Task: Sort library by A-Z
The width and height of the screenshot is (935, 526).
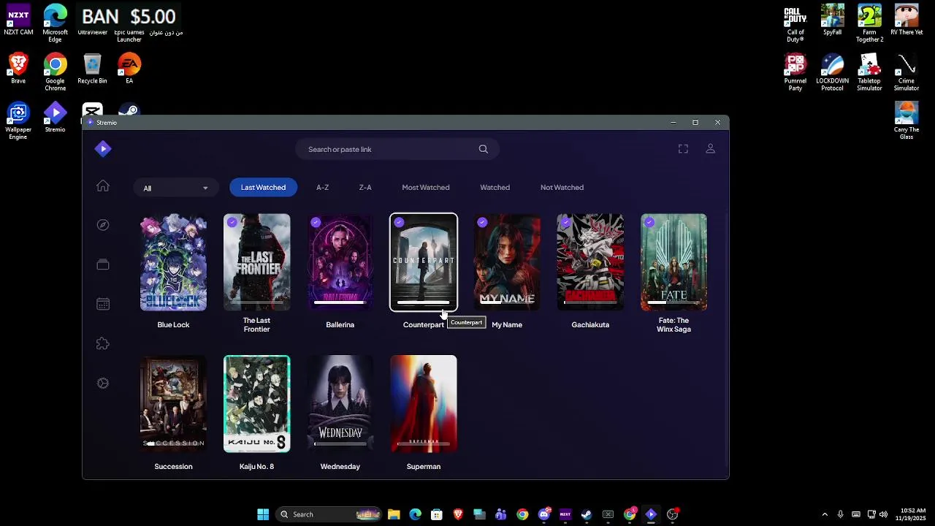Action: (x=322, y=187)
